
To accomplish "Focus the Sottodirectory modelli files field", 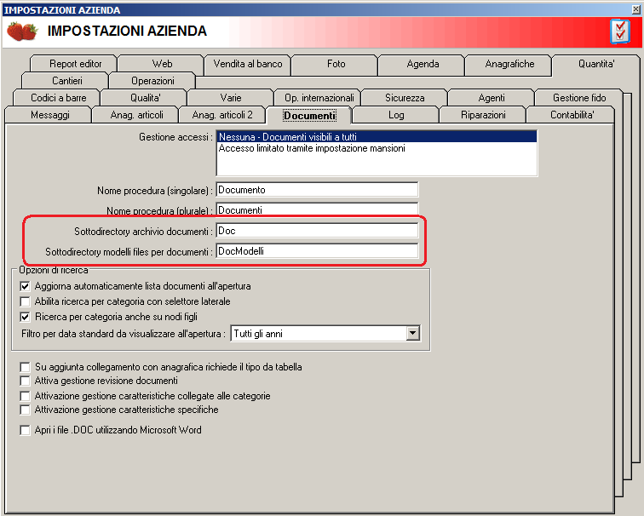I will point(317,251).
